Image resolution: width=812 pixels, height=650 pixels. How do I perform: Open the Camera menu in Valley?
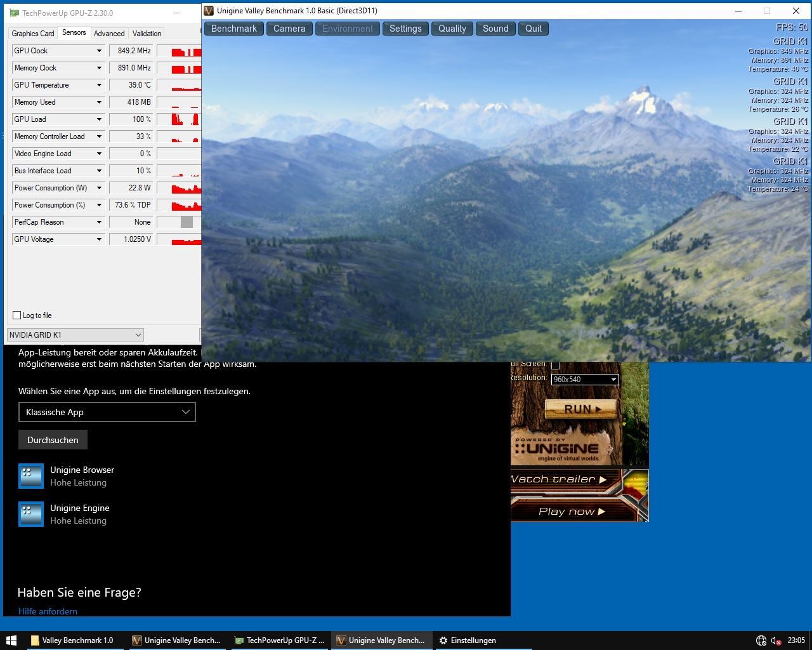[289, 29]
